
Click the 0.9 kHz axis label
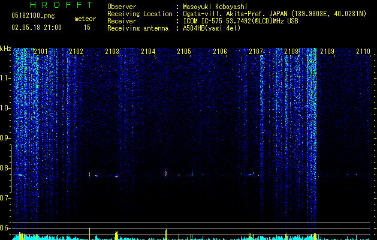5,138
